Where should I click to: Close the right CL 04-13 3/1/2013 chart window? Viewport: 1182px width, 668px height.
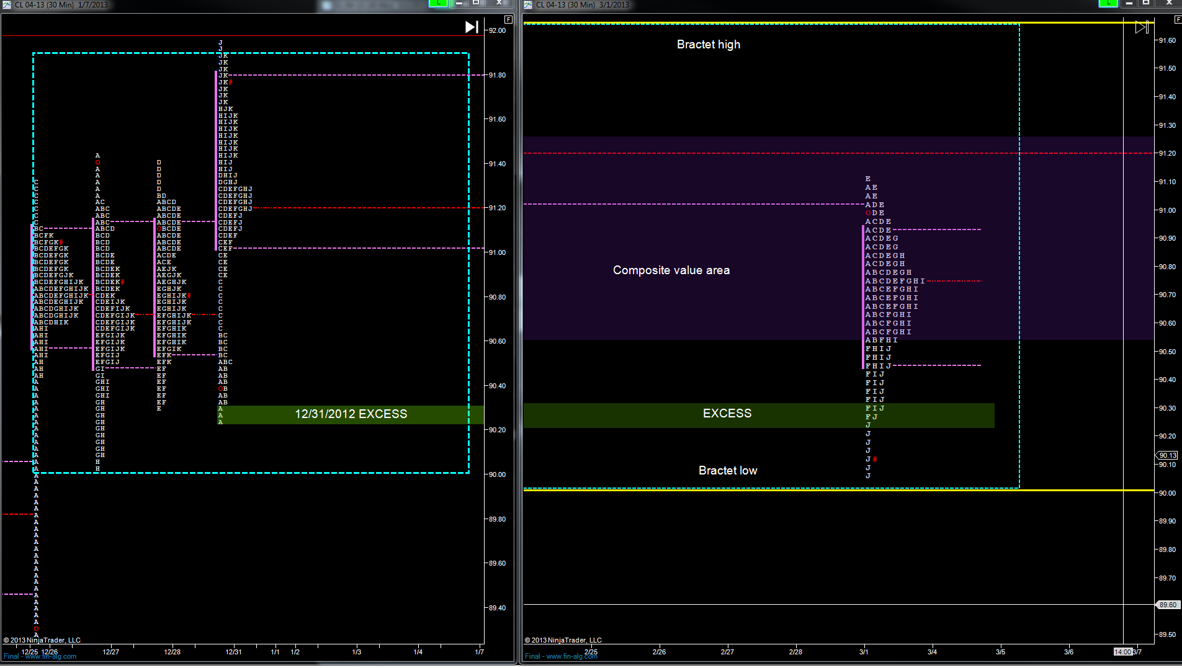[x=1169, y=3]
